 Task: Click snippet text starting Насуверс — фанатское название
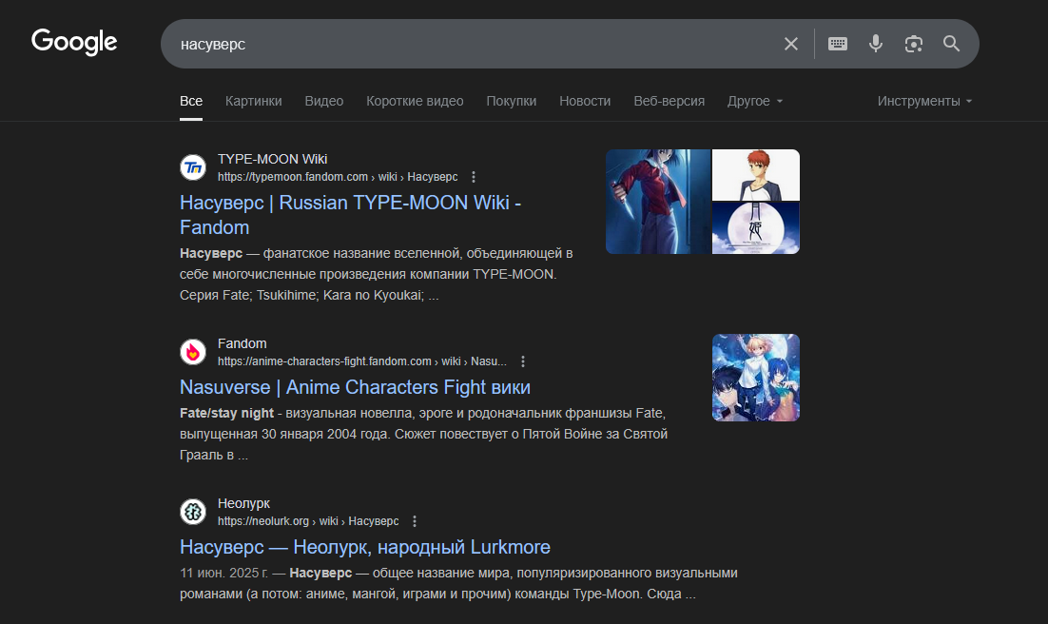click(x=377, y=274)
